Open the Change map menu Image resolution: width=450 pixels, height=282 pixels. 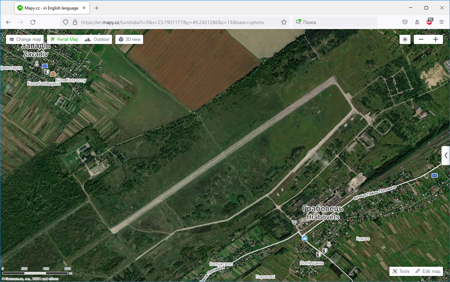pos(25,40)
